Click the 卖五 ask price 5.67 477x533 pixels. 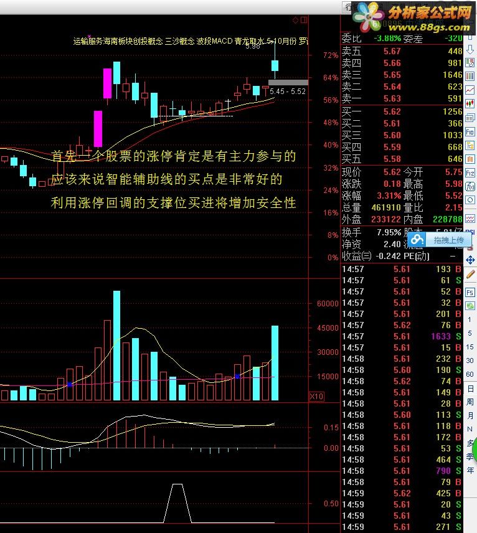[x=392, y=51]
